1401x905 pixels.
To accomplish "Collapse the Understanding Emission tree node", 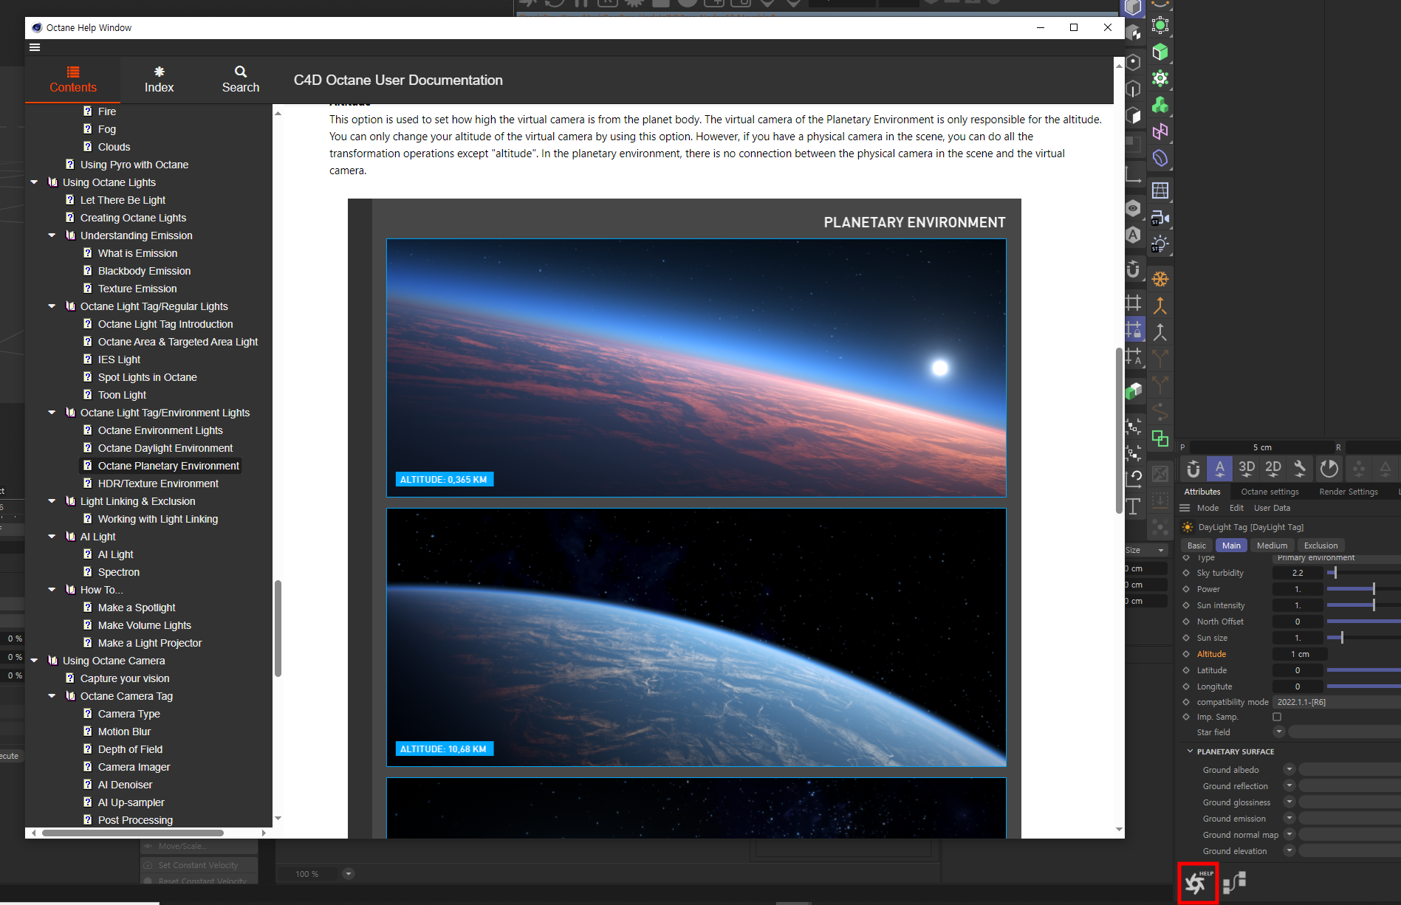I will coord(52,235).
